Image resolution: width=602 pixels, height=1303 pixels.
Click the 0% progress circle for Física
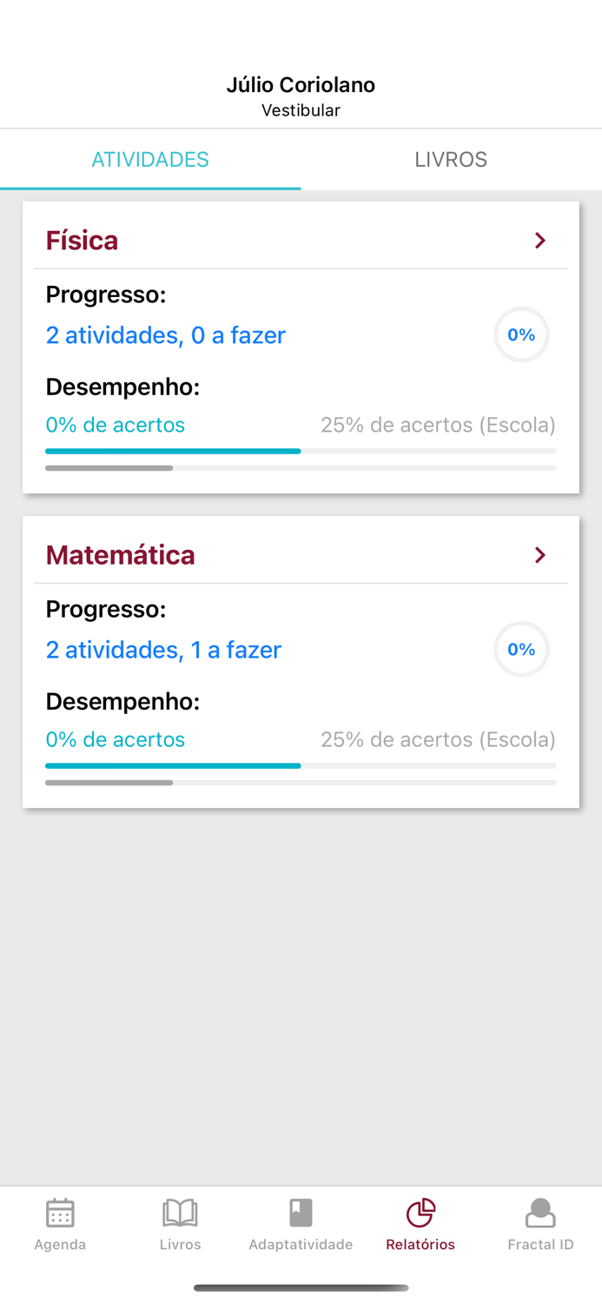[x=521, y=334]
